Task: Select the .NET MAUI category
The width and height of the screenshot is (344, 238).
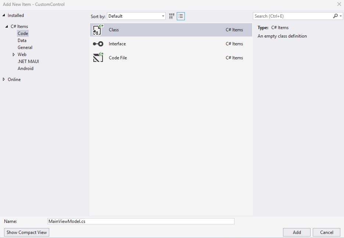Action: (28, 61)
